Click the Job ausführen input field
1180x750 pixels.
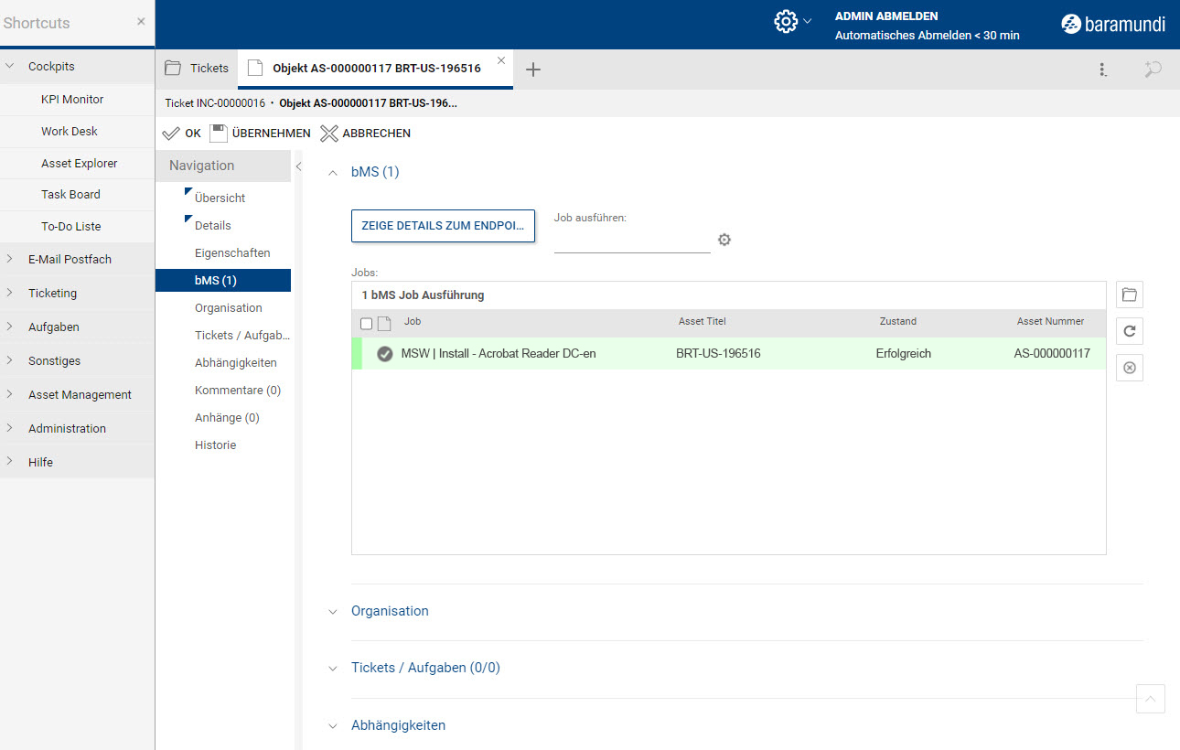631,241
